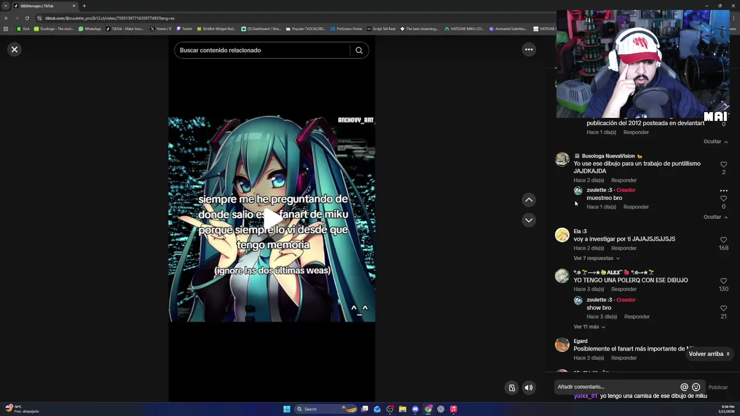Mute the video volume
This screenshot has height=416, width=740.
tap(528, 388)
